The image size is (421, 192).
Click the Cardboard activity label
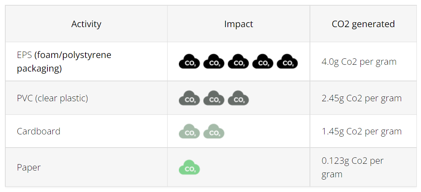pos(39,131)
